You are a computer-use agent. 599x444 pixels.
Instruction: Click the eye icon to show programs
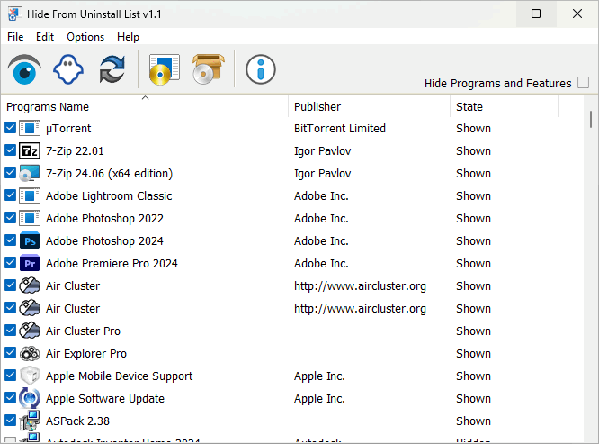click(x=24, y=69)
